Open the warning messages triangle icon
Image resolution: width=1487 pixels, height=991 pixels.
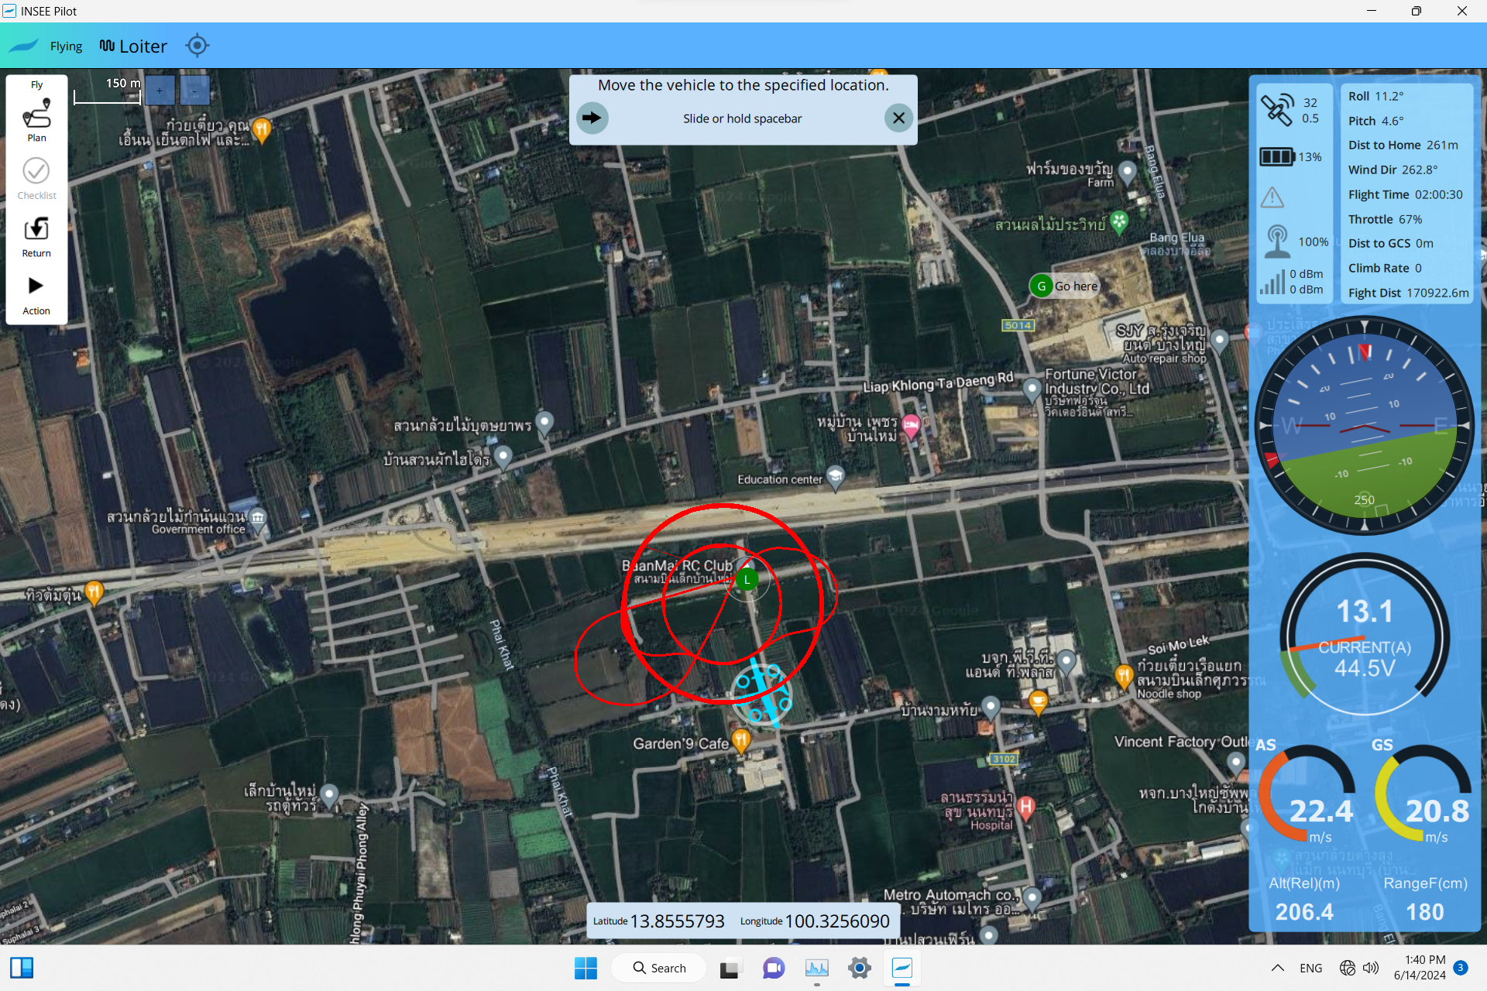coord(1272,198)
